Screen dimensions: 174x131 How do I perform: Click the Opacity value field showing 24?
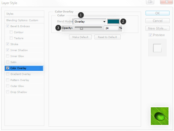[x=111, y=28]
